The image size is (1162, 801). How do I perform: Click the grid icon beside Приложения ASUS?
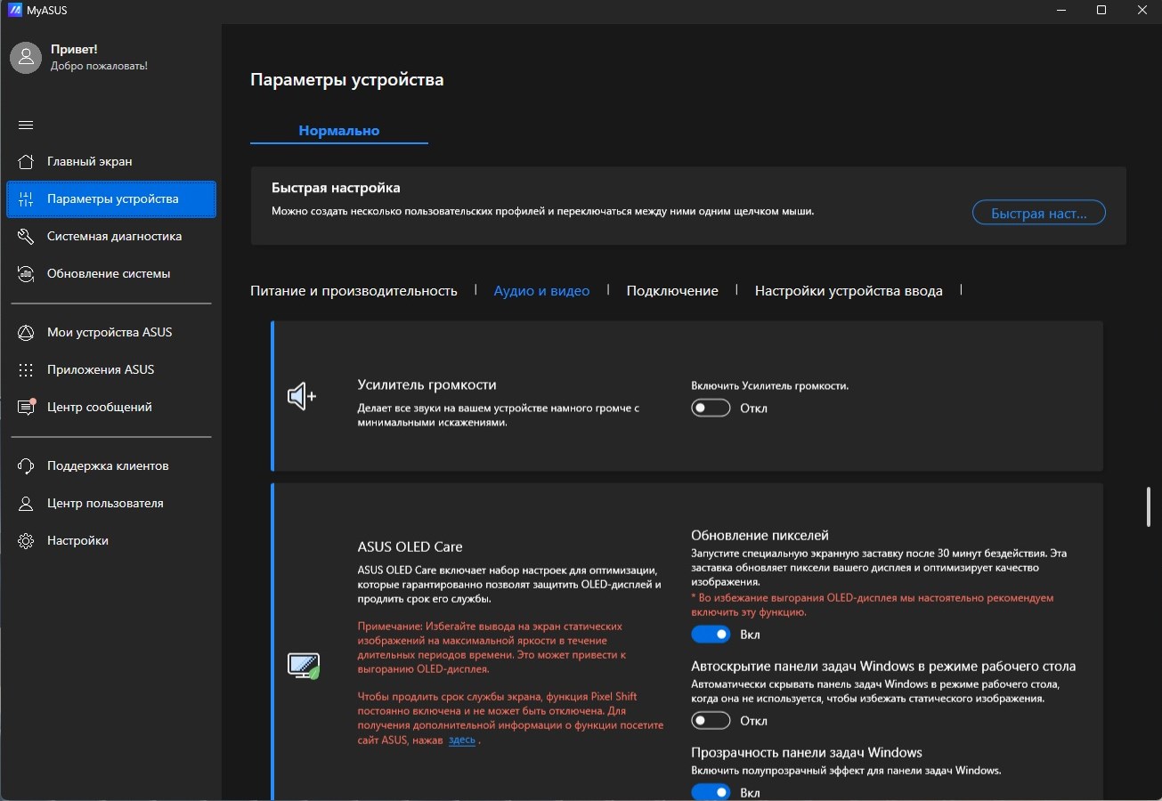(x=26, y=369)
